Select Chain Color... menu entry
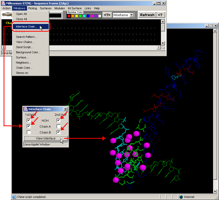 (x=31, y=68)
